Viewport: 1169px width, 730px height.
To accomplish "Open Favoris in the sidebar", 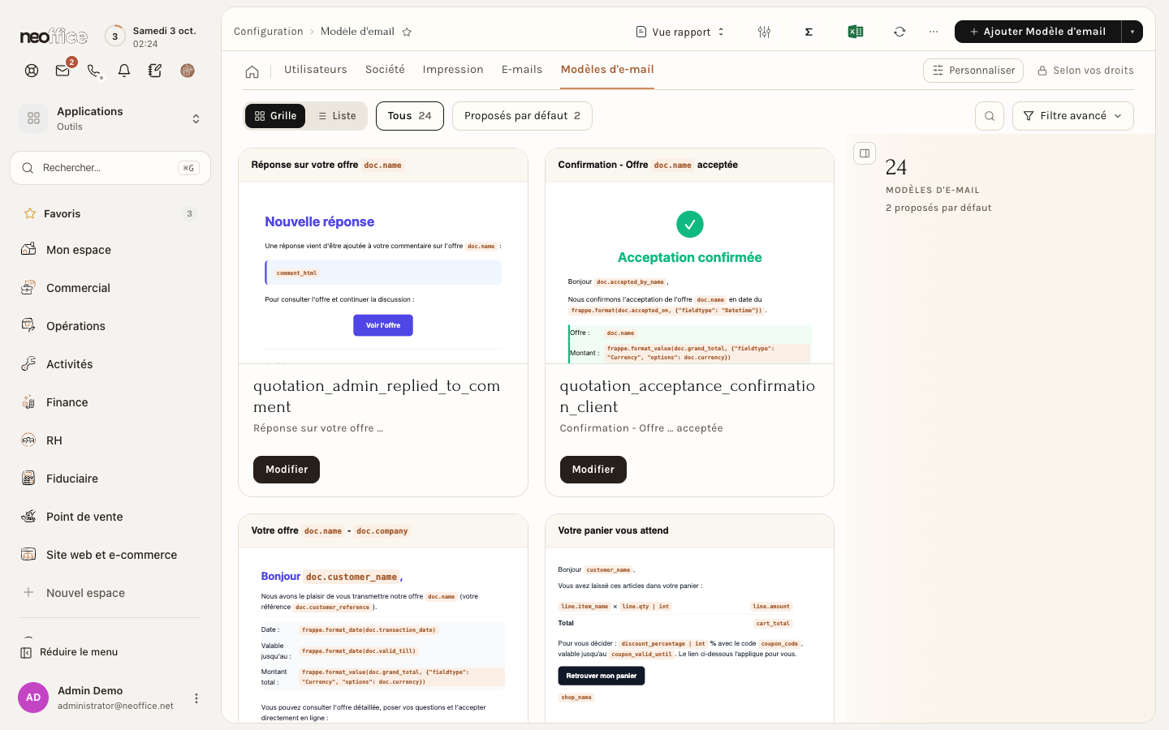I will tap(110, 214).
